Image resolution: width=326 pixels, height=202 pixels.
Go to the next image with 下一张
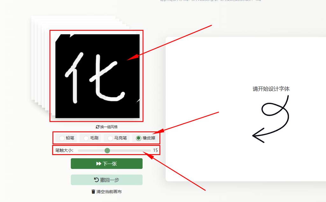coord(107,164)
